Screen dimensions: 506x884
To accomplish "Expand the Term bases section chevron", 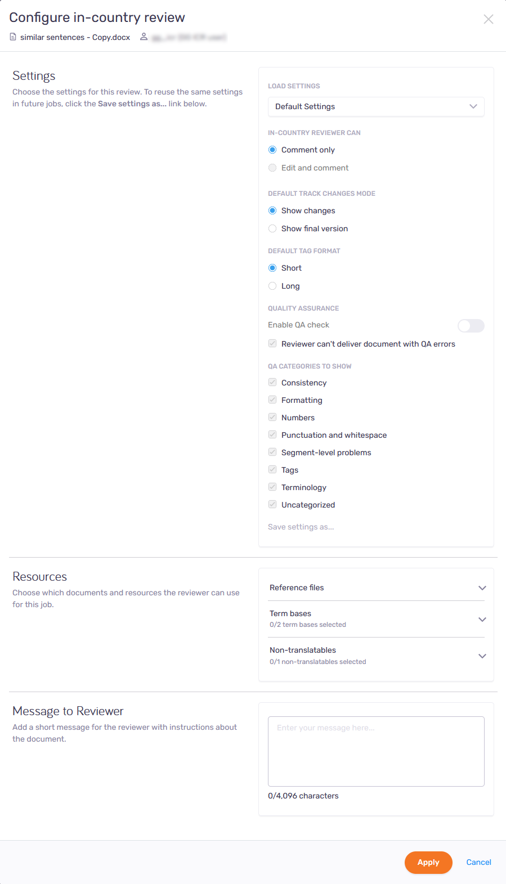I will (482, 620).
